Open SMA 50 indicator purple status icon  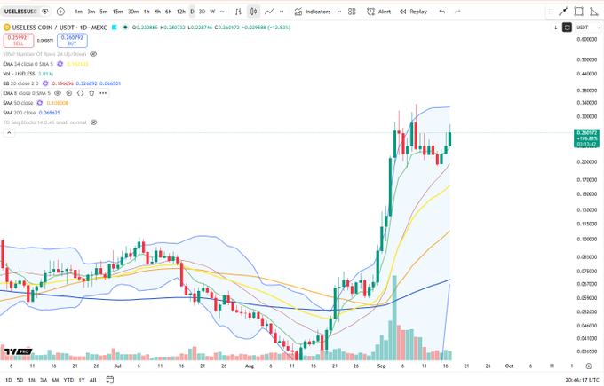pyautogui.click(x=40, y=103)
